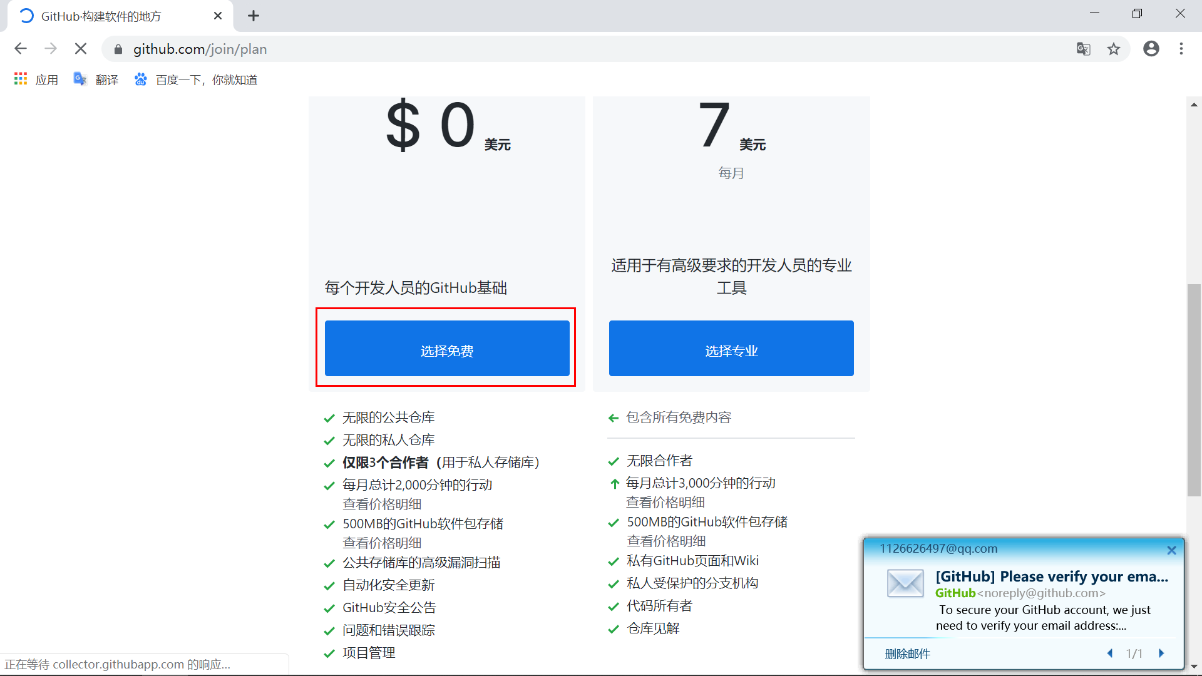Click the browser back arrow
Screen dimensions: 1202x676
coord(21,49)
